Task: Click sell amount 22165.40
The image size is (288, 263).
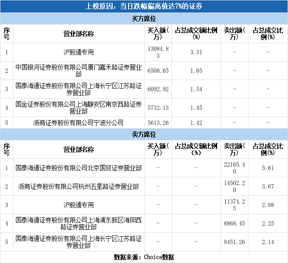Action: click(234, 168)
